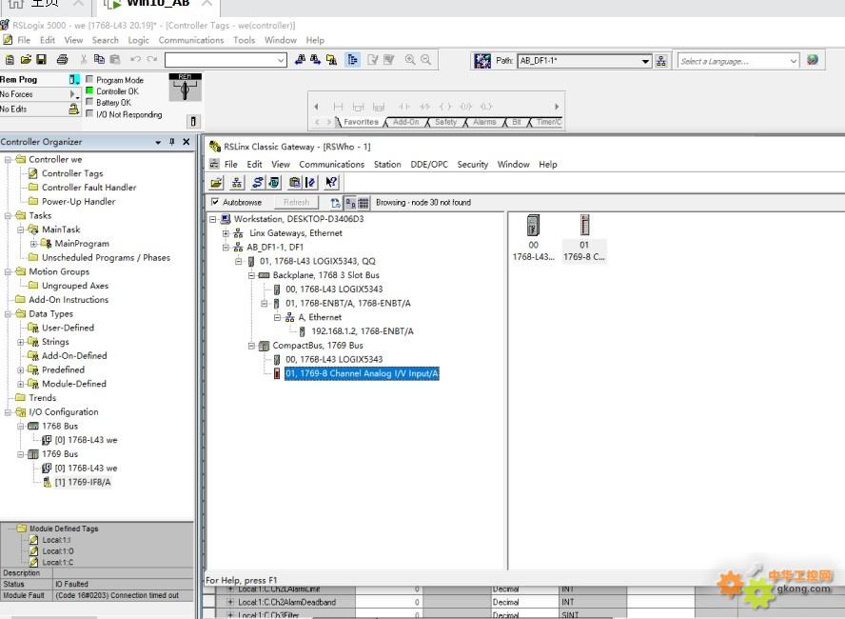The height and width of the screenshot is (619, 845).
Task: Click the I/O Not Responding status indicator
Action: point(89,113)
